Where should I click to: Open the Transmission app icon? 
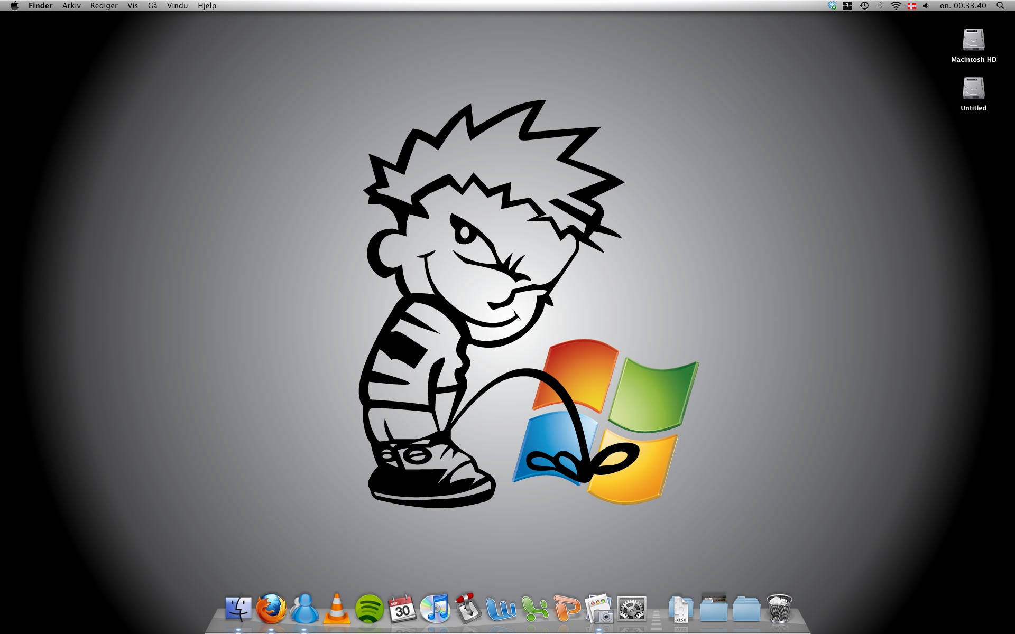[x=468, y=608]
